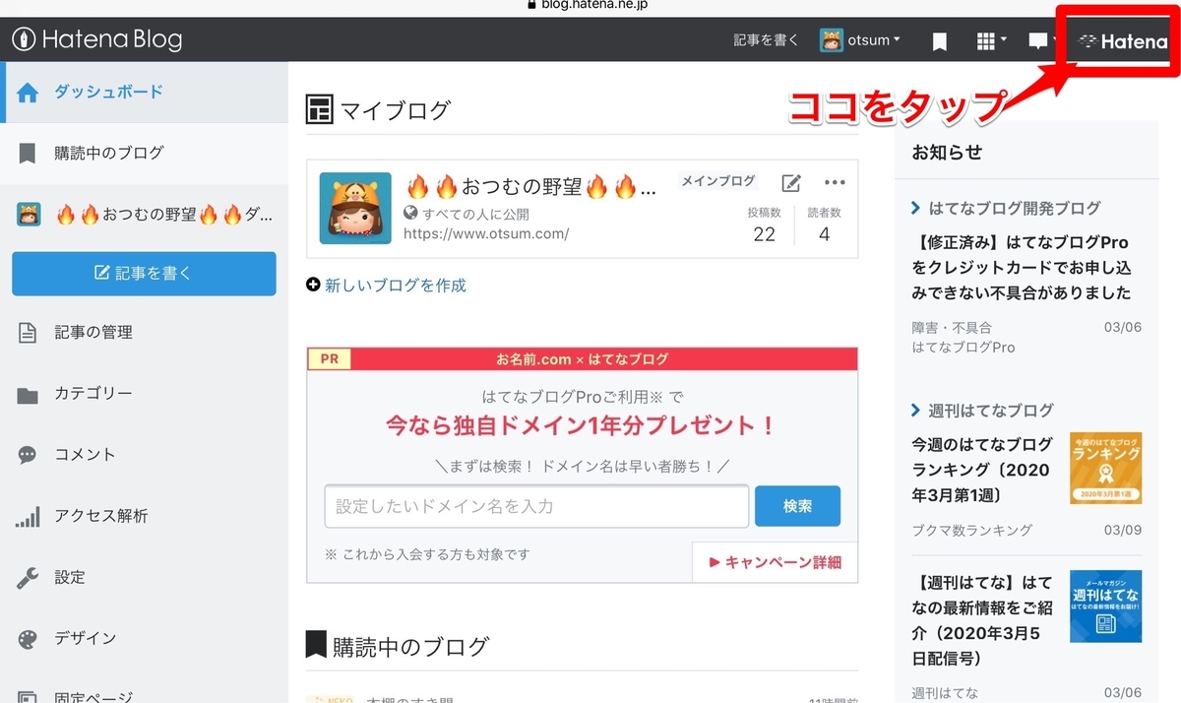Open 記事を書く in the top bar
The width and height of the screenshot is (1181, 703).
point(767,40)
